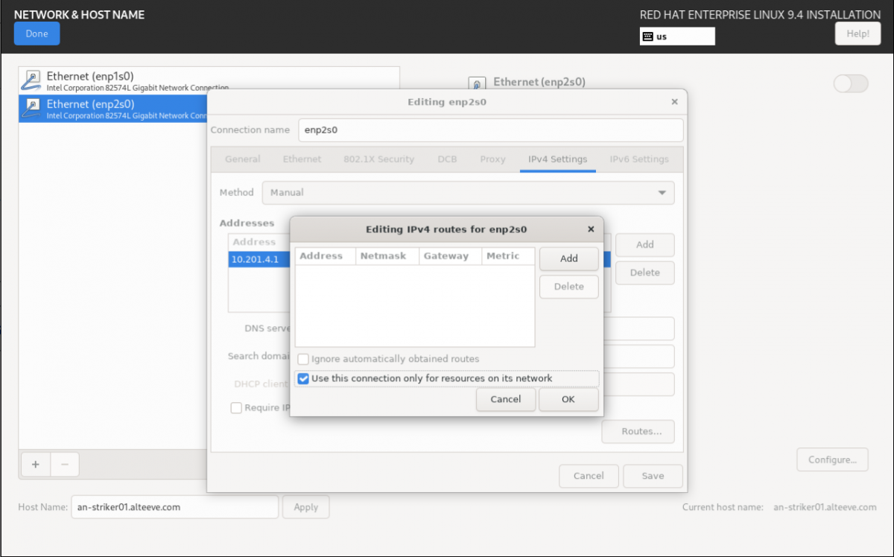Click Cancel in the routes dialog

tap(505, 399)
